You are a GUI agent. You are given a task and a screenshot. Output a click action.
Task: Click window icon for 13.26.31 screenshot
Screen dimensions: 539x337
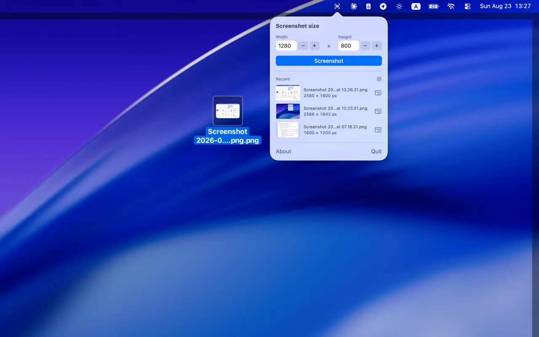coord(378,93)
